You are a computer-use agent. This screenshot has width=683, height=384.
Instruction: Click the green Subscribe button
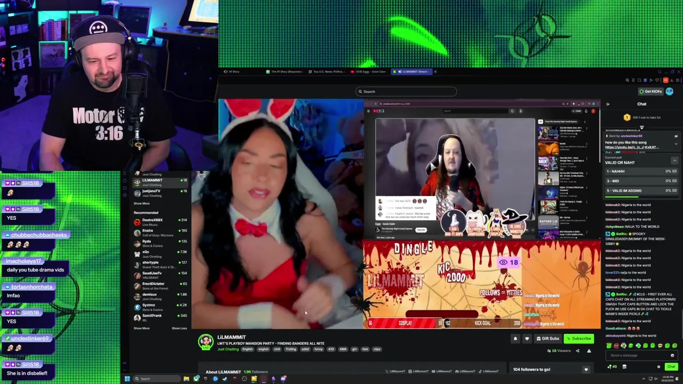pyautogui.click(x=579, y=339)
